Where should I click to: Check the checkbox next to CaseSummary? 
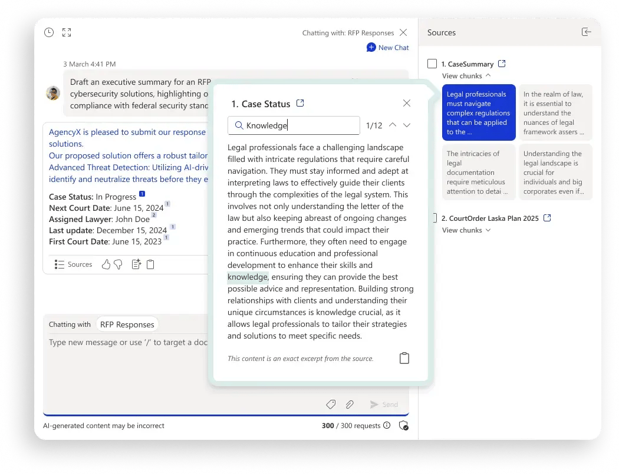point(432,64)
